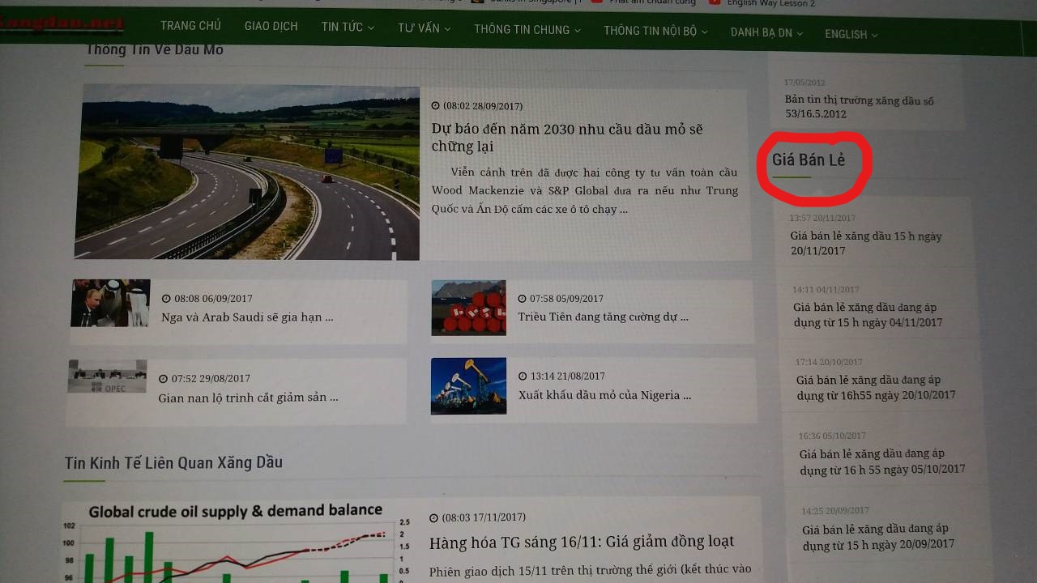1037x583 pixels.
Task: Open the Nga và Arab Saudi article thumbnail
Action: click(110, 303)
